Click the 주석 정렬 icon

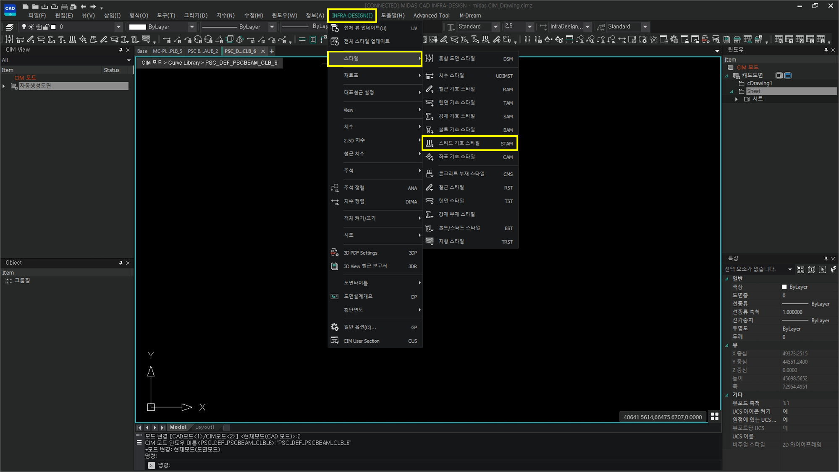pos(335,188)
